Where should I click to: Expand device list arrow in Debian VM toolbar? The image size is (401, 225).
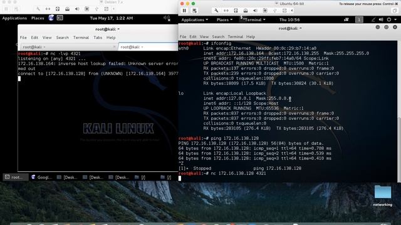[113, 9]
